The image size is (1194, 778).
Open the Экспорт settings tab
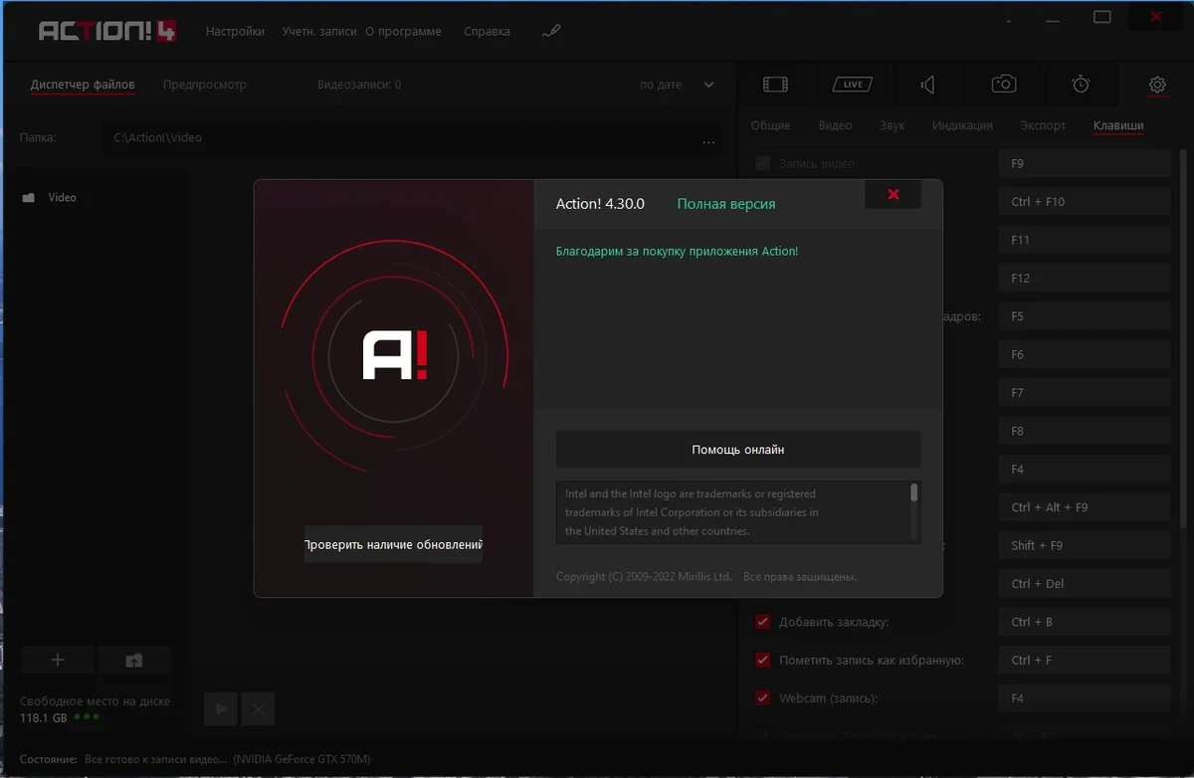(1043, 125)
